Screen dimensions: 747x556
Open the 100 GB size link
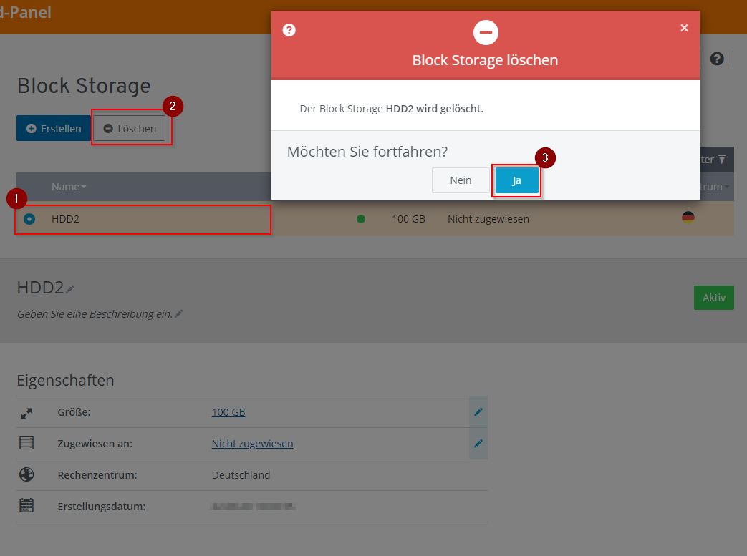[x=228, y=412]
